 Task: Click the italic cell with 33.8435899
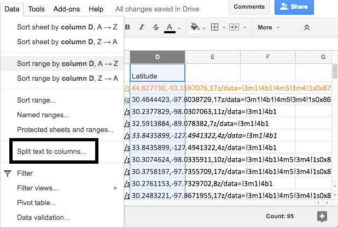click(158, 135)
